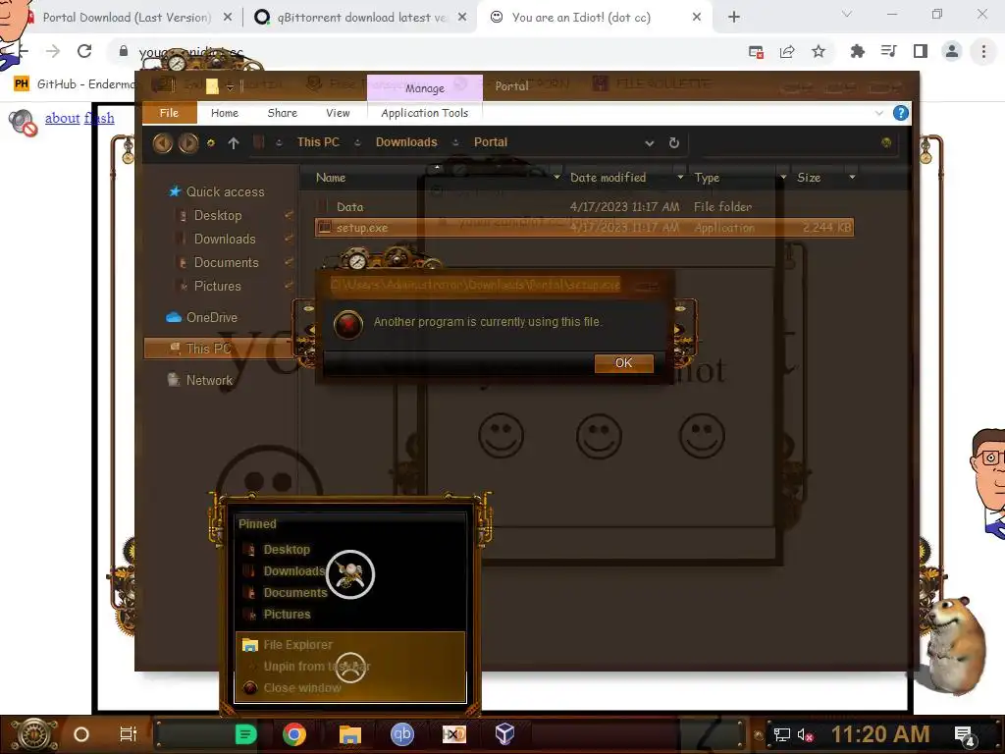1005x754 pixels.
Task: Click the Flash blocked plugin icon
Action: point(24,122)
